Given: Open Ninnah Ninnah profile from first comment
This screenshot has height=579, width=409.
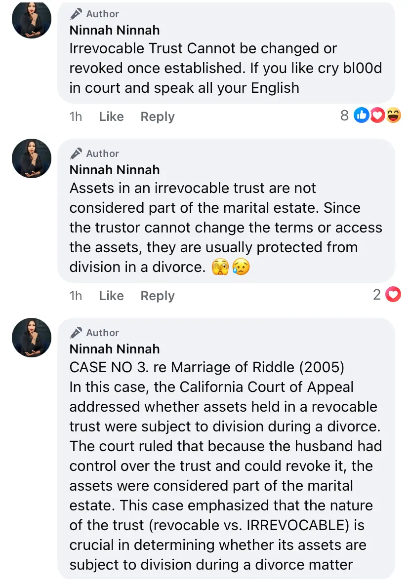Looking at the screenshot, I should 115,30.
